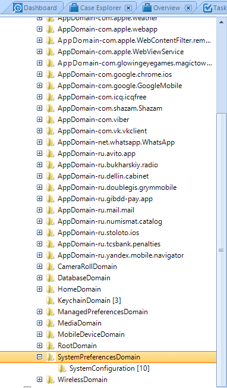This screenshot has height=388, width=227.
Task: Select SystemConfiguration [10] item
Action: click(x=110, y=368)
